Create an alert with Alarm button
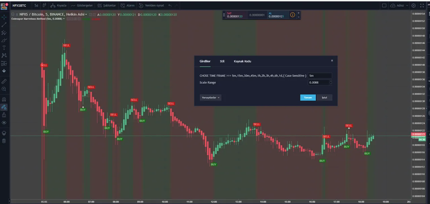This screenshot has width=430, height=204. coord(128,6)
